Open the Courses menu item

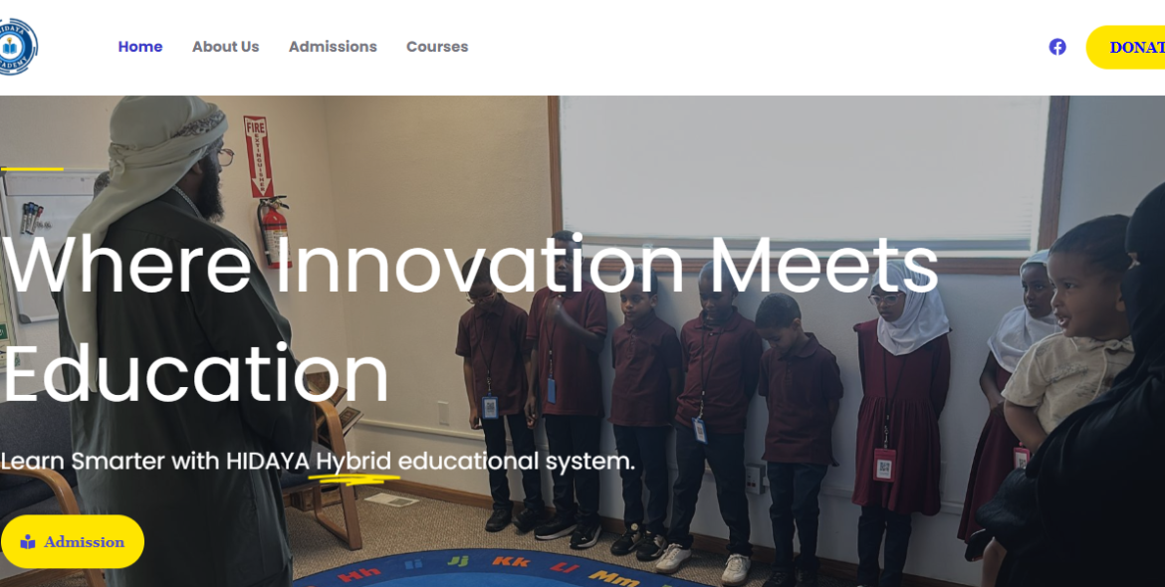click(437, 47)
